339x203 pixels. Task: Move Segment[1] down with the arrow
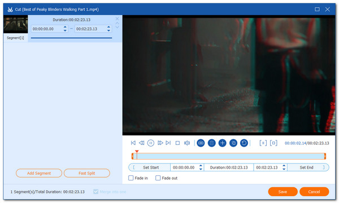coord(117,27)
